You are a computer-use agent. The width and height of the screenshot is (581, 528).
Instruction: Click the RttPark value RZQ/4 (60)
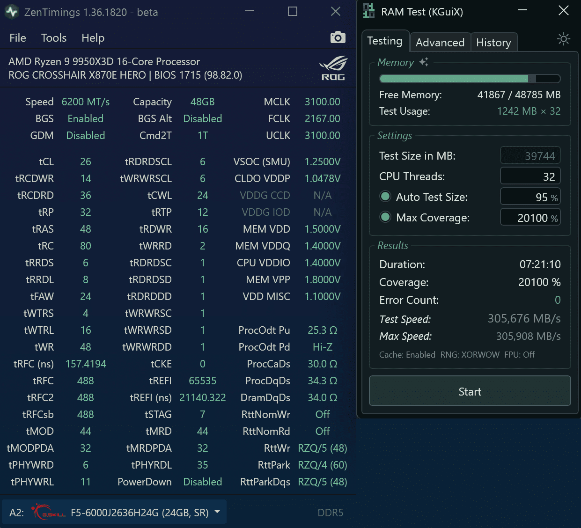point(323,465)
